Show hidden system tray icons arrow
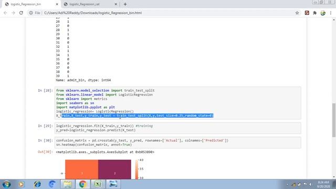336x189 pixels. [x=287, y=184]
